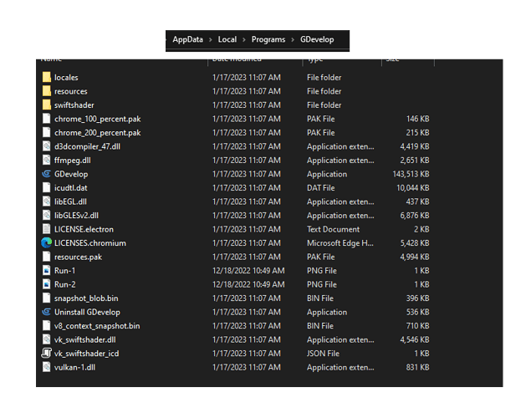Expand the chevron after Programs breadcrumb

click(293, 40)
